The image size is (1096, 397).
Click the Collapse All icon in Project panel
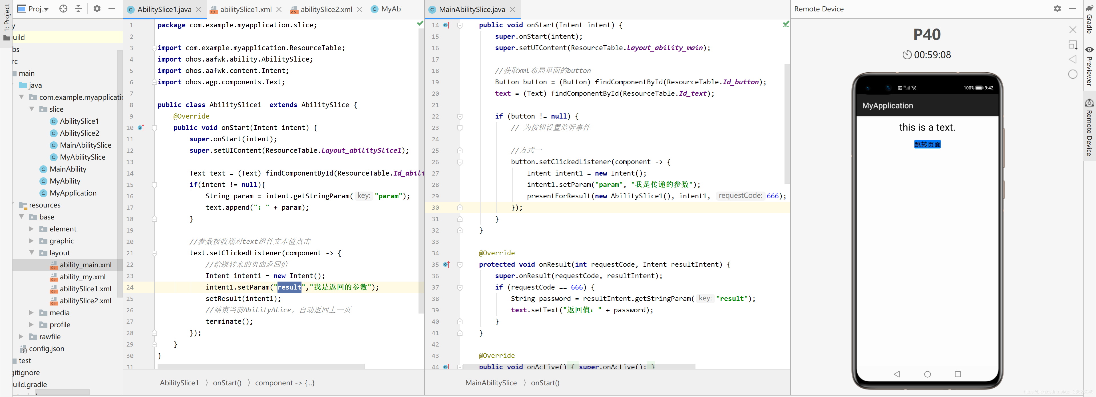click(x=78, y=9)
